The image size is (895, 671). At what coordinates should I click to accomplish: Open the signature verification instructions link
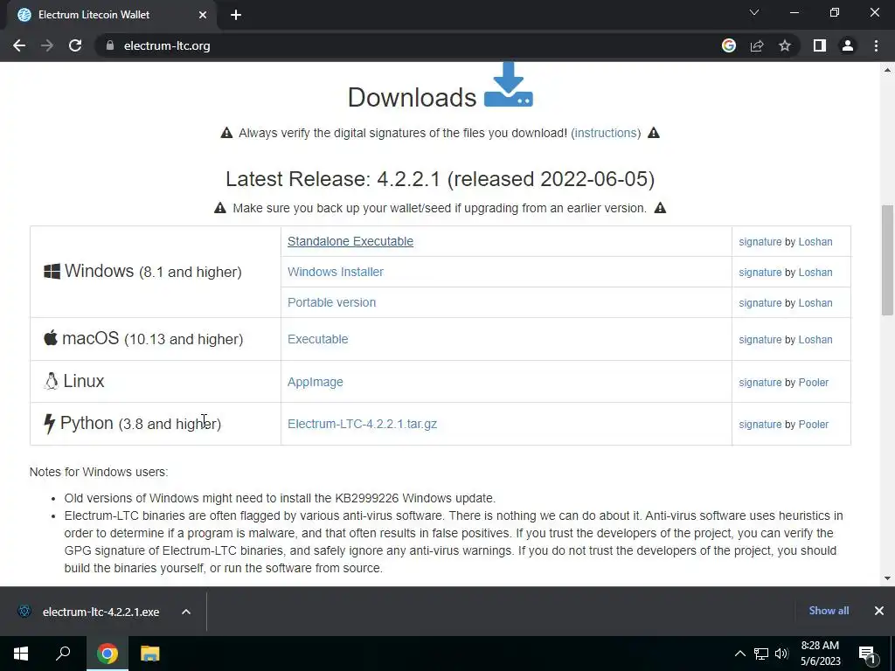[x=606, y=133]
